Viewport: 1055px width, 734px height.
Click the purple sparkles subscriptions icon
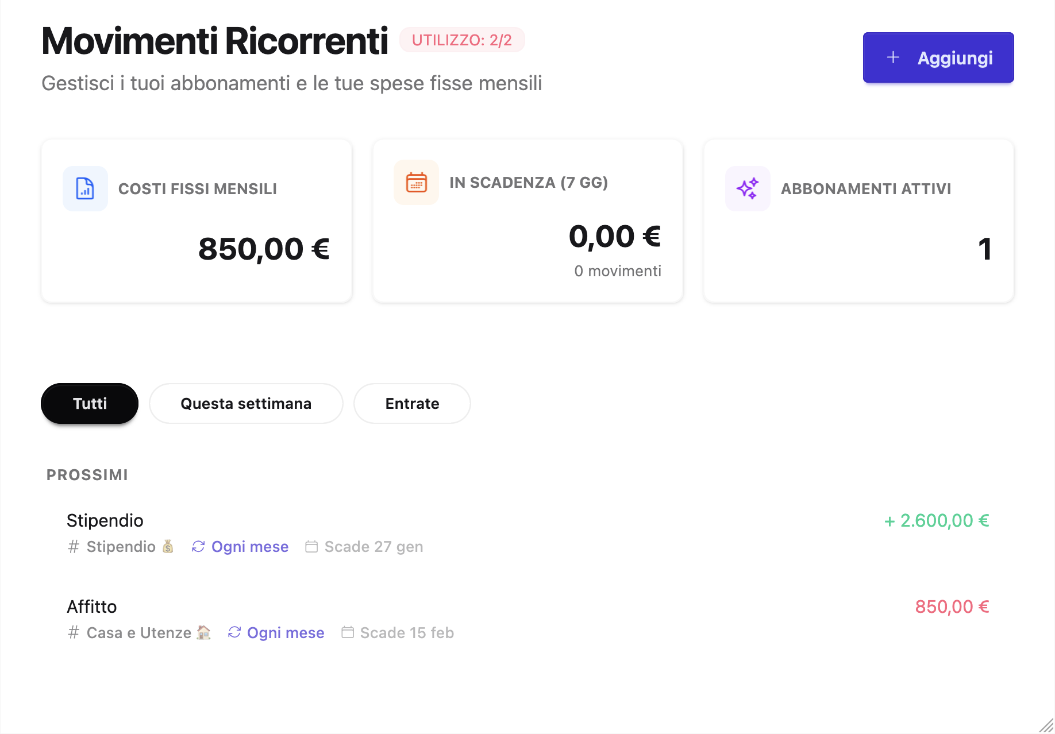pyautogui.click(x=748, y=188)
